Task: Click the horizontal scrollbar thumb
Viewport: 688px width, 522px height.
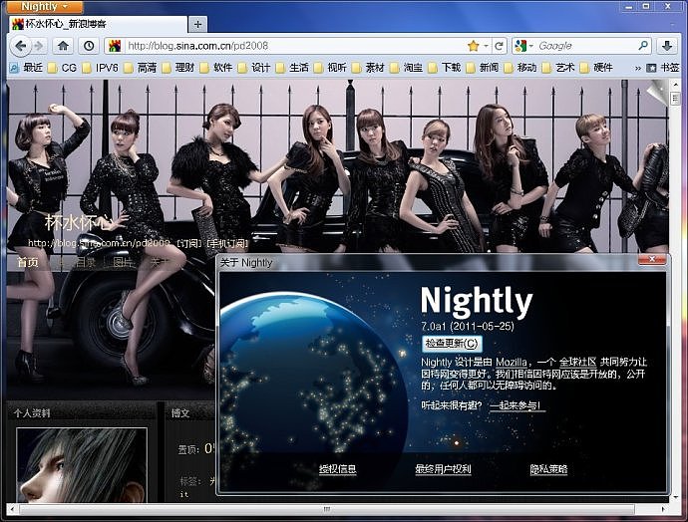Action: point(327,509)
